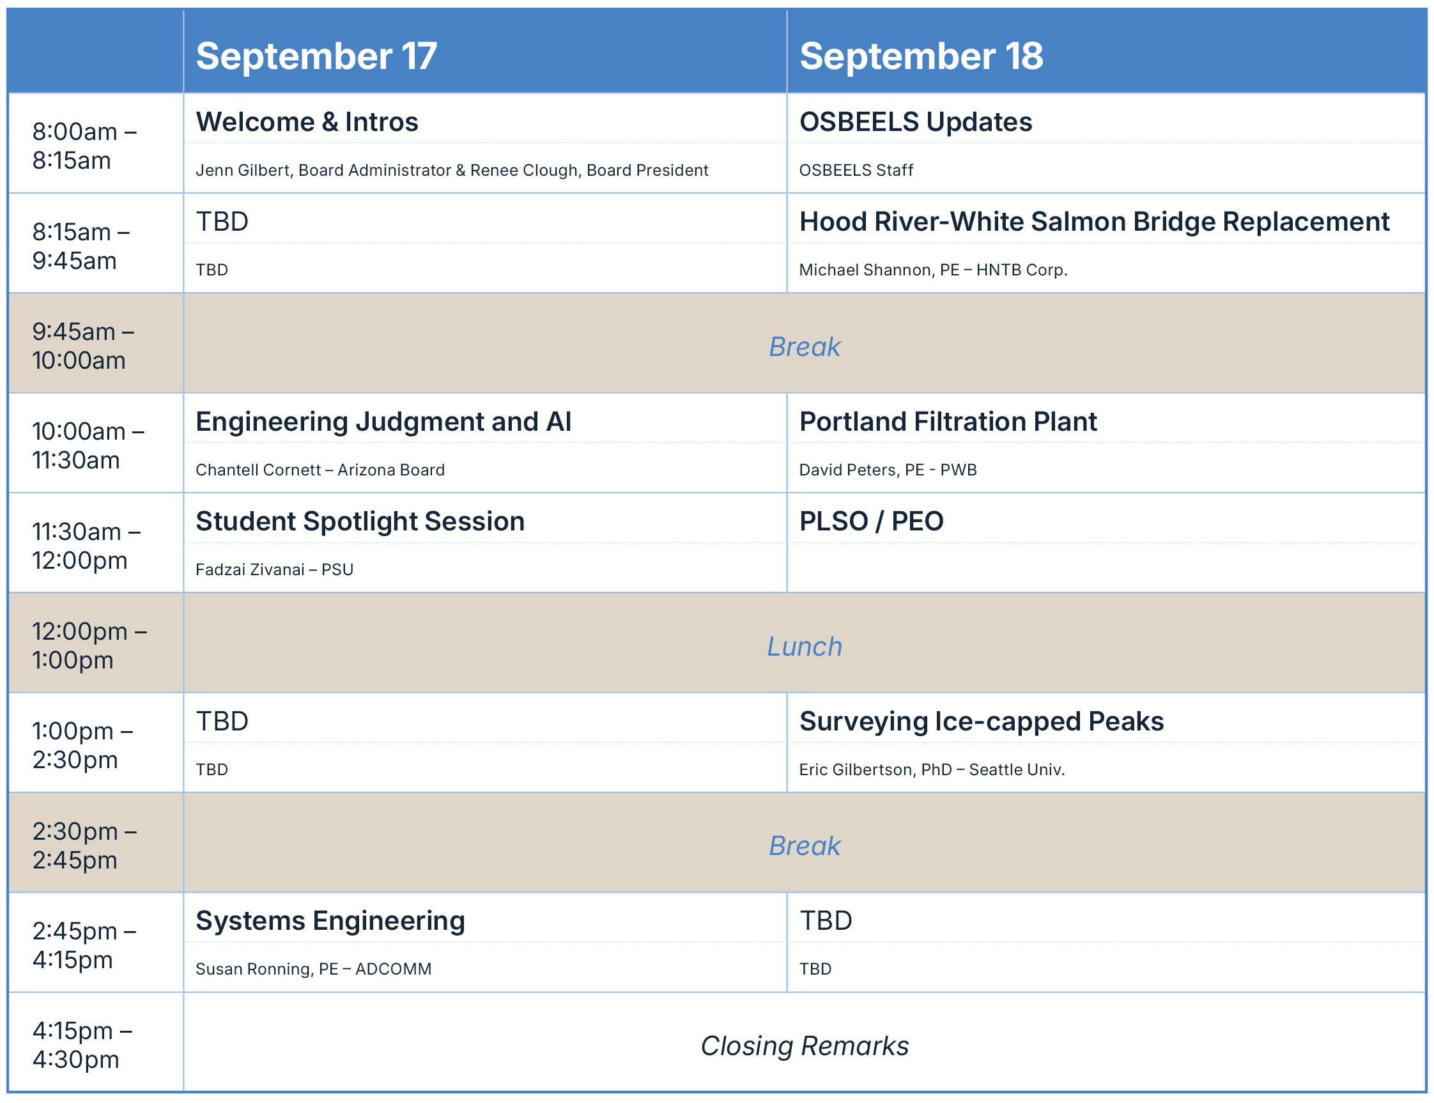Click speaker Chantell Cornett – Arizona Board
This screenshot has width=1434, height=1103.
pos(320,470)
